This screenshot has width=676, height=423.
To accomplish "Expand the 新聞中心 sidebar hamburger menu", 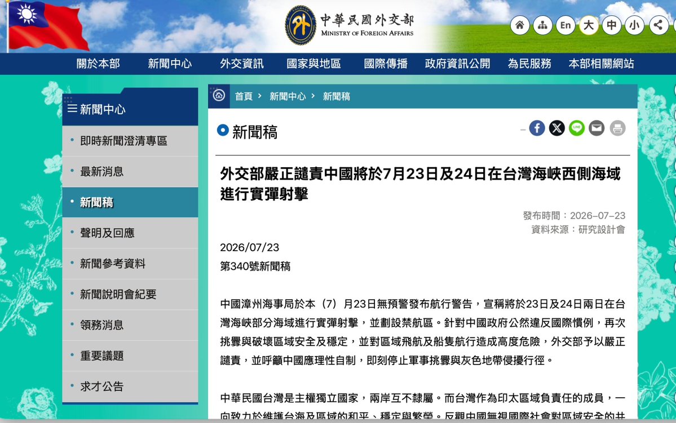I will [x=72, y=109].
